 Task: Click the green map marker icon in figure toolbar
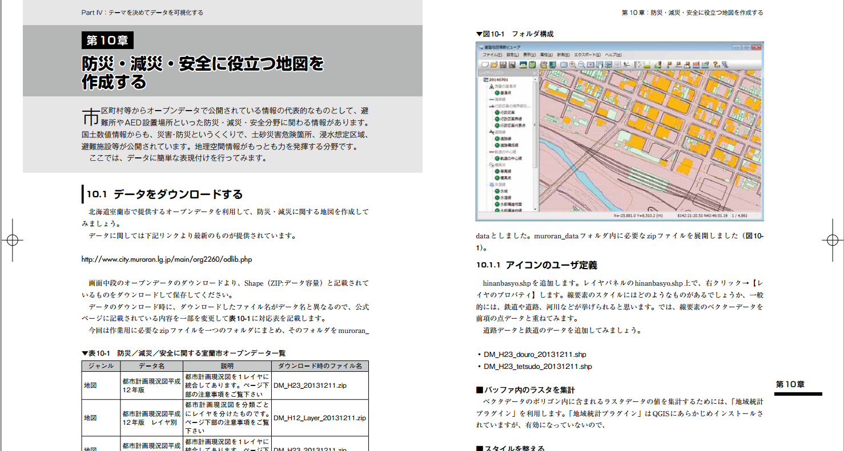coord(658,64)
